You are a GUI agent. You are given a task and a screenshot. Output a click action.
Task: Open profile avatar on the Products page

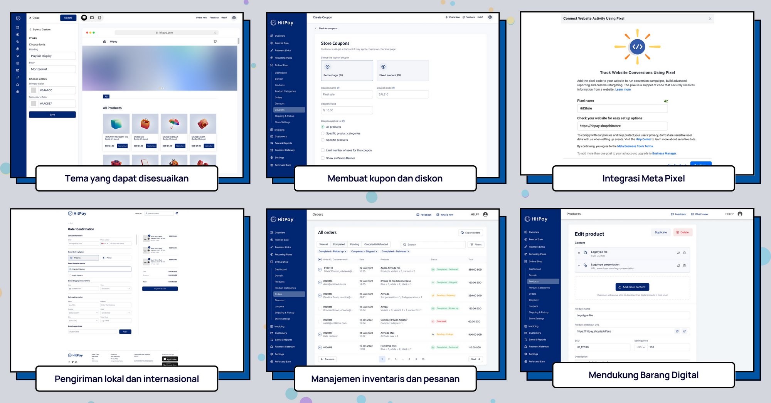coord(740,214)
